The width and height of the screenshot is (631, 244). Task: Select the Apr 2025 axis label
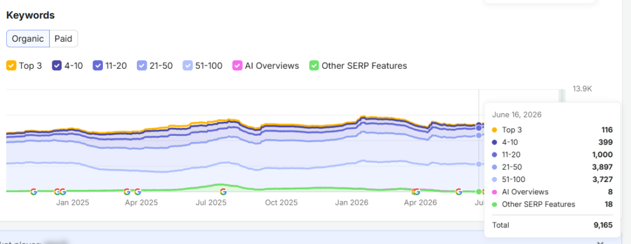(141, 203)
